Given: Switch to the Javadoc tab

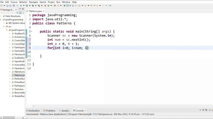Looking at the screenshot, I should [64, 110].
